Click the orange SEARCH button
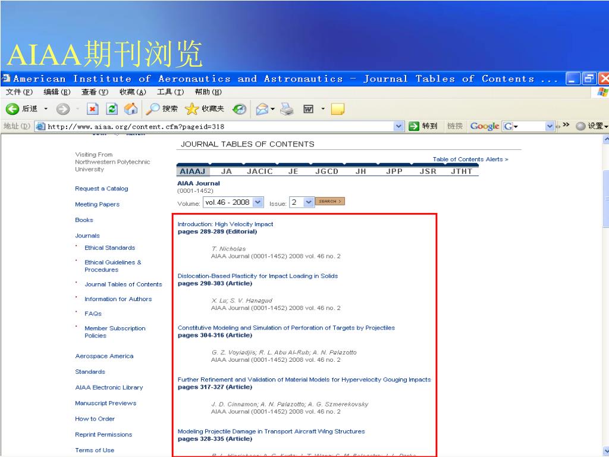The height and width of the screenshot is (457, 609). click(329, 201)
